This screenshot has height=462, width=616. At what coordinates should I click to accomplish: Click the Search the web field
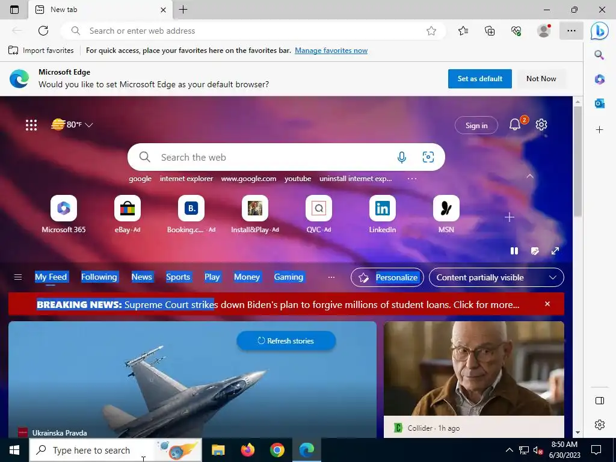tap(286, 157)
